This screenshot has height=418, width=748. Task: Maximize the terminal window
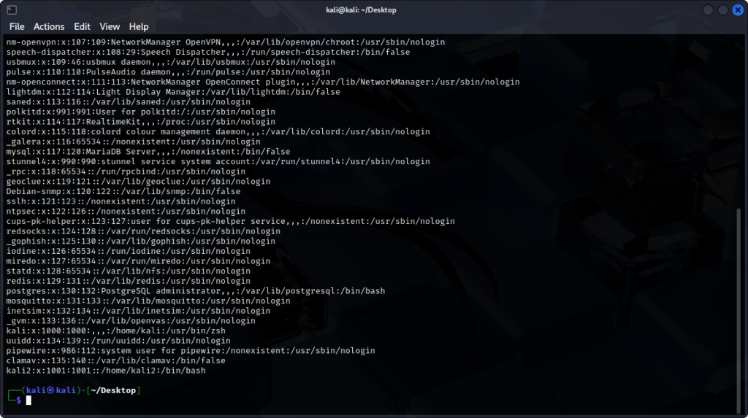tap(722, 9)
